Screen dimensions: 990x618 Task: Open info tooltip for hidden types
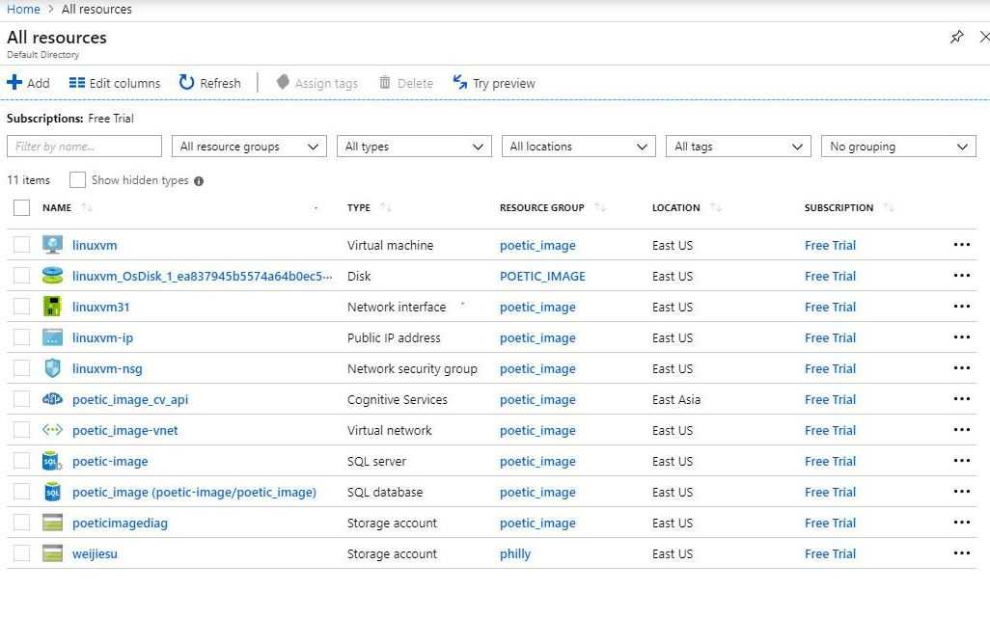(x=199, y=181)
